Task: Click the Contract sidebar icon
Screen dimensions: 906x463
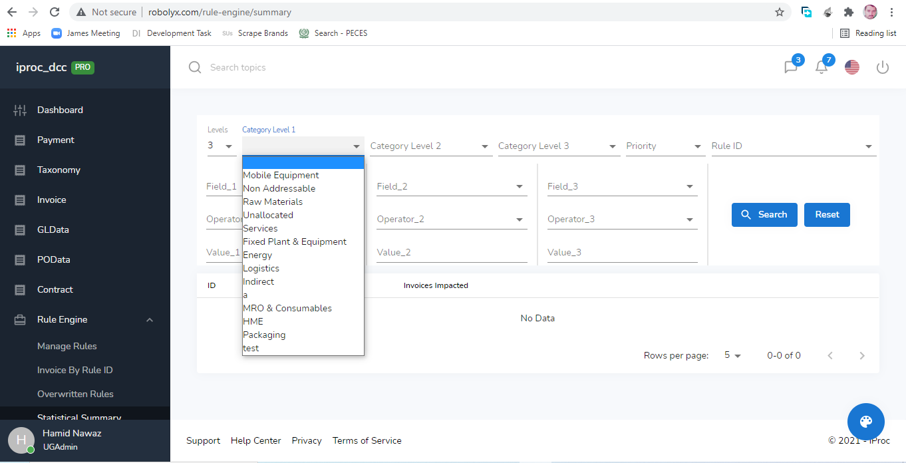Action: [x=20, y=290]
